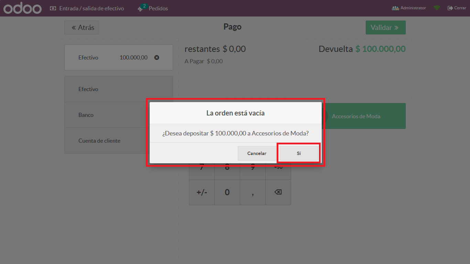Open the Pedidos ticket icon with badge
This screenshot has width=470, height=264.
[141, 8]
